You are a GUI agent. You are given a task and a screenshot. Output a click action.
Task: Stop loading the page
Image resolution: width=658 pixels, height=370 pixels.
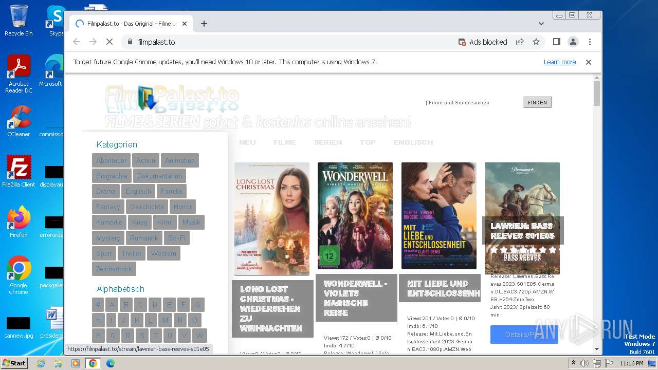click(109, 42)
